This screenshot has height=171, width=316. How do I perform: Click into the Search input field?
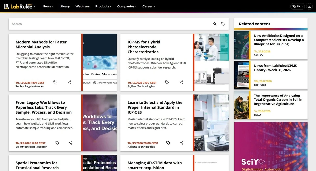tap(110, 24)
